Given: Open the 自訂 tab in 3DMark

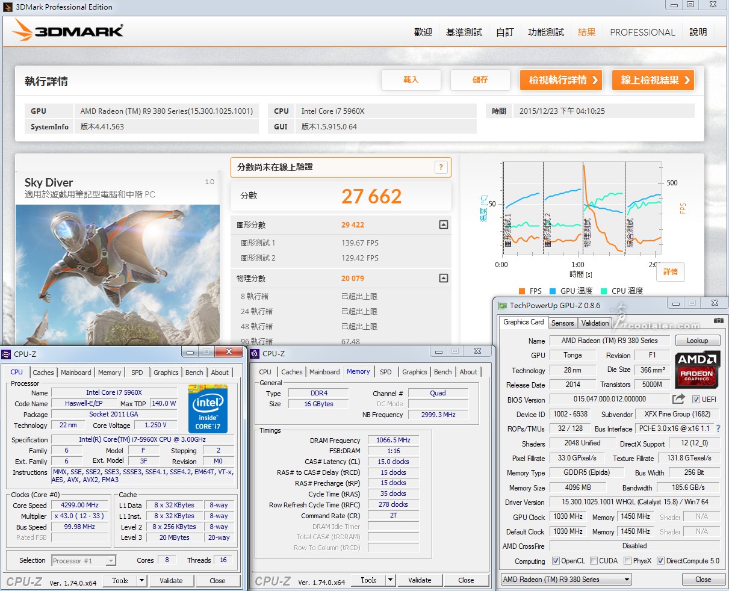Looking at the screenshot, I should click(x=505, y=32).
